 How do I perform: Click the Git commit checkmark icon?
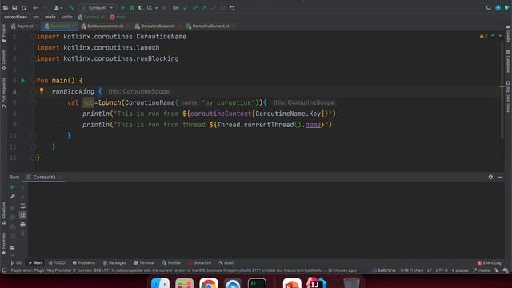click(x=195, y=8)
